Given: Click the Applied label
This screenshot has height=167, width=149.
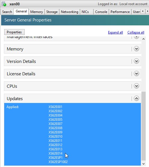Looking at the screenshot, I should coord(13,107).
